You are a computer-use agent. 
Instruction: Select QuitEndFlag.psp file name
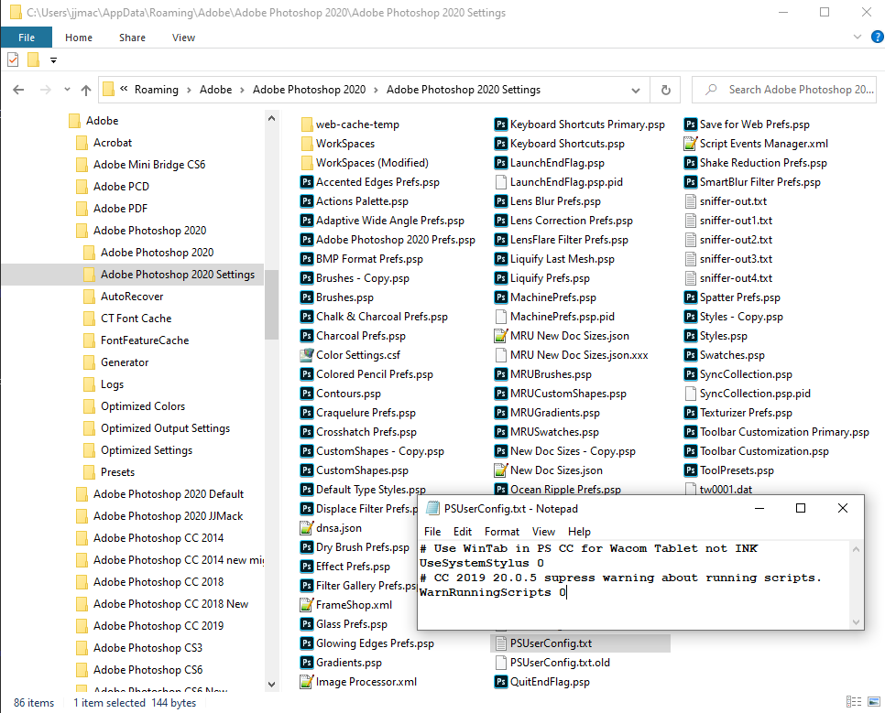[550, 681]
